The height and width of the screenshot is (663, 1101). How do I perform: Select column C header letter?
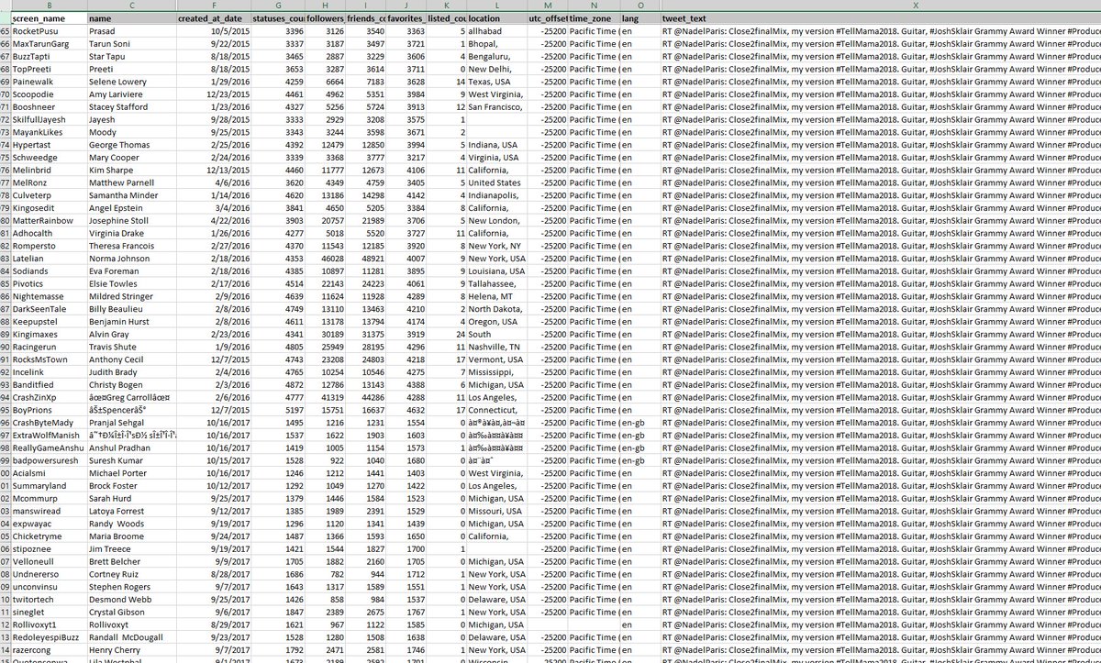point(131,6)
